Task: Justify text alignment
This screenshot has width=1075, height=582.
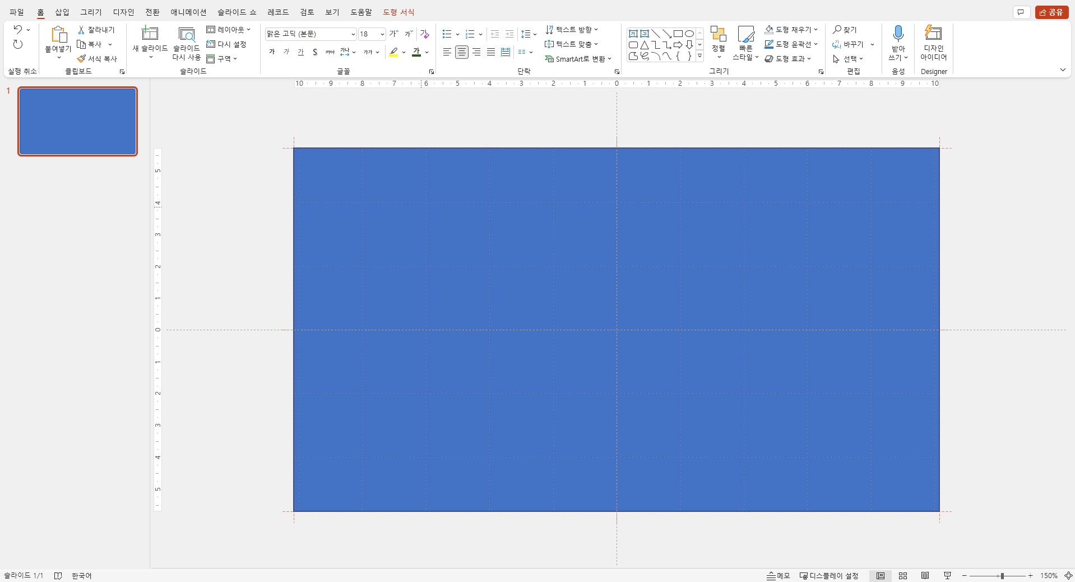Action: coord(491,52)
